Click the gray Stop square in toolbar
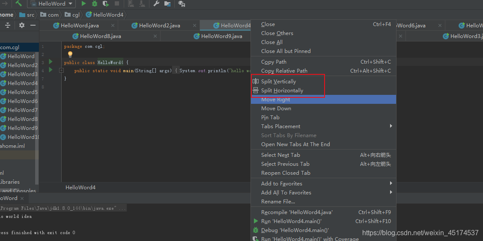483x241 pixels. [117, 4]
